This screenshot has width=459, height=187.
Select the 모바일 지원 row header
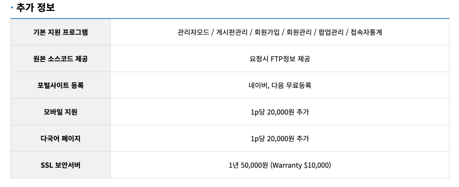61,112
